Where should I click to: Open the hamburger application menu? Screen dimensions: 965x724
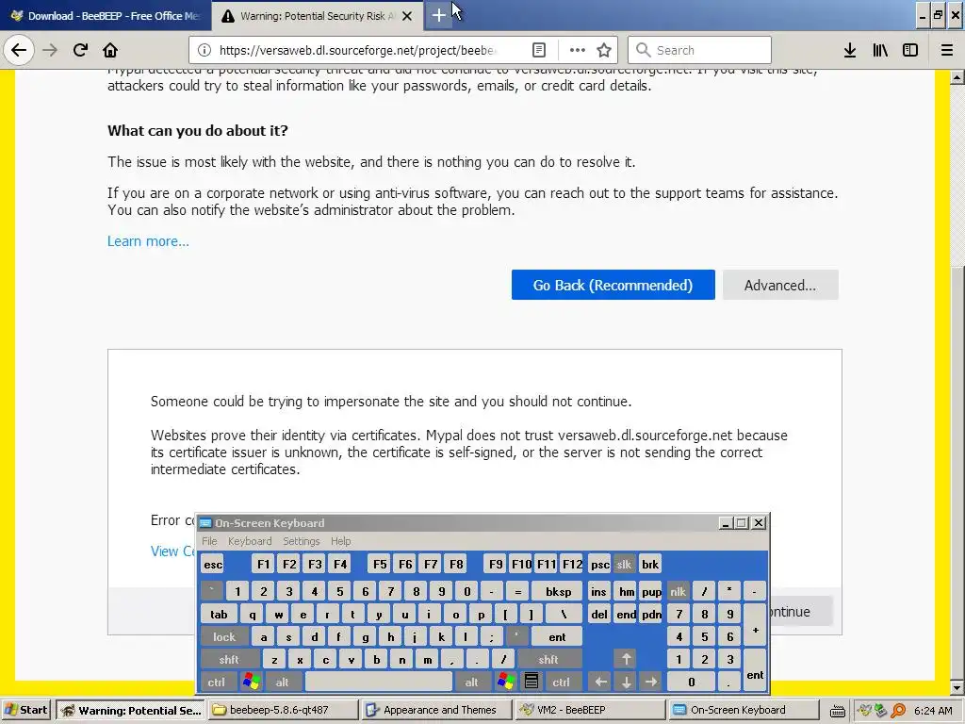click(947, 51)
